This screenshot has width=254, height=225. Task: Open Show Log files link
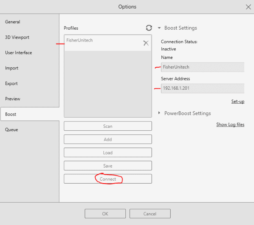click(x=230, y=124)
